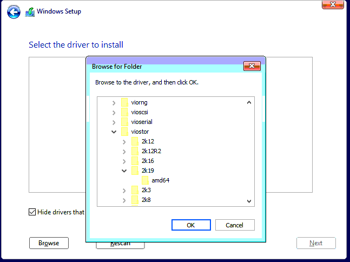Go back using the blue back arrow
This screenshot has width=350, height=262.
pyautogui.click(x=14, y=12)
